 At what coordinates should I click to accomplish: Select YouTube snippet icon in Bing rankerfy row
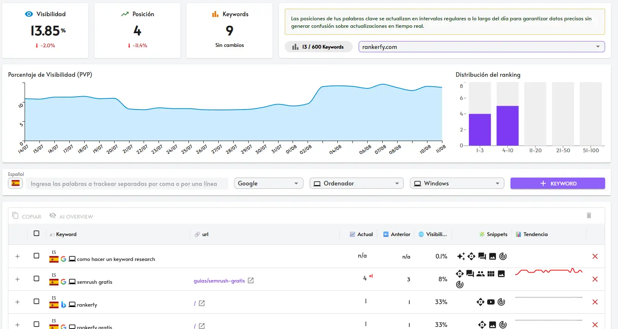pos(491,302)
